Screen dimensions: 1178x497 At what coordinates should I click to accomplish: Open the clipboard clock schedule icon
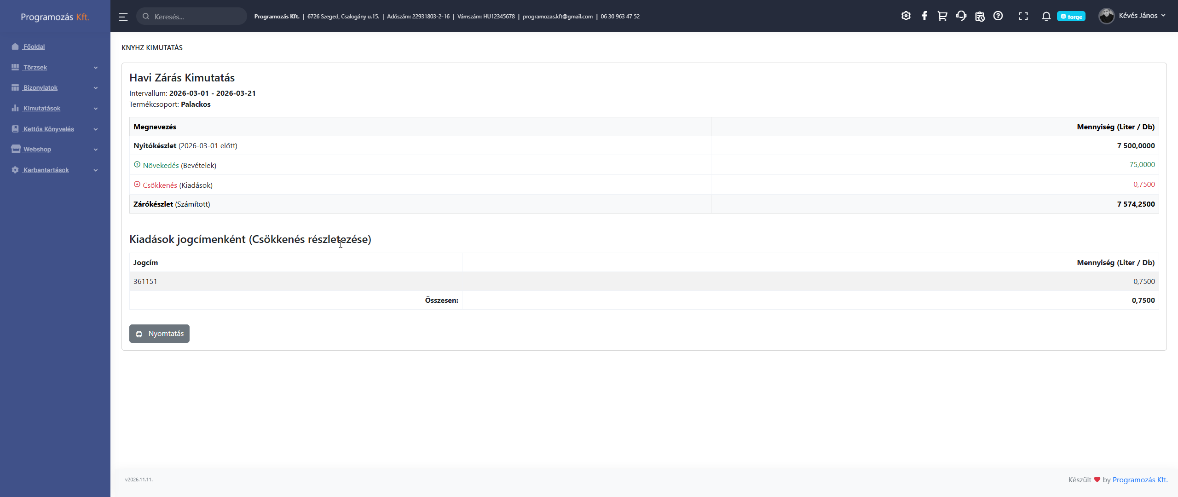pos(980,16)
